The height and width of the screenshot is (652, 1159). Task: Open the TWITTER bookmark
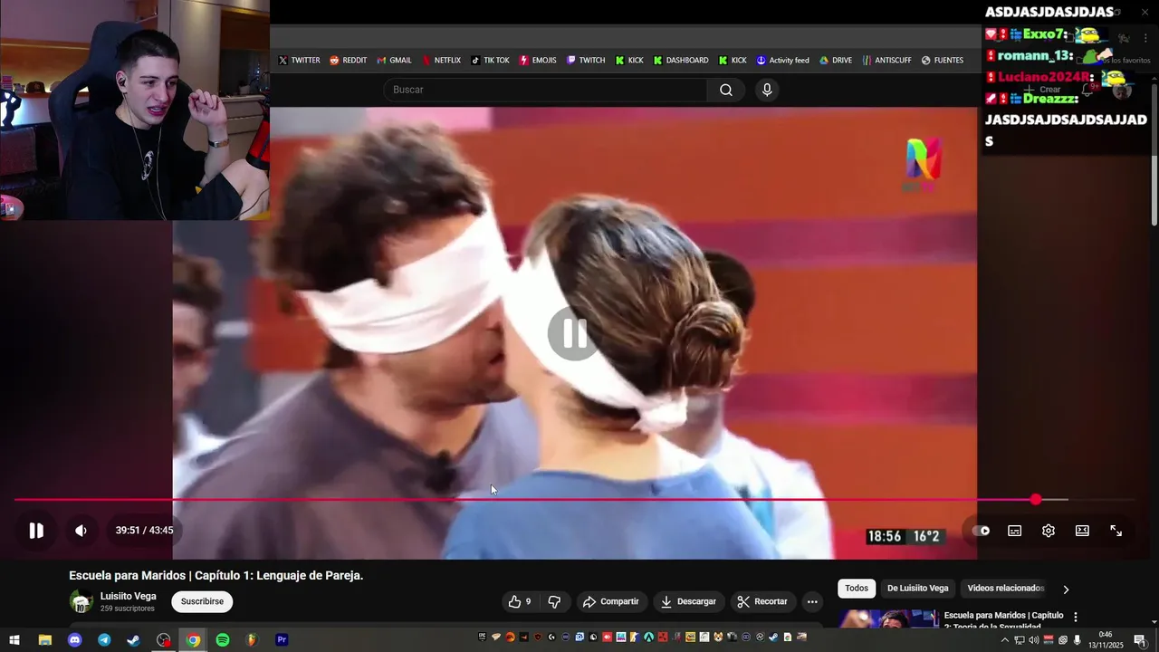pos(299,61)
